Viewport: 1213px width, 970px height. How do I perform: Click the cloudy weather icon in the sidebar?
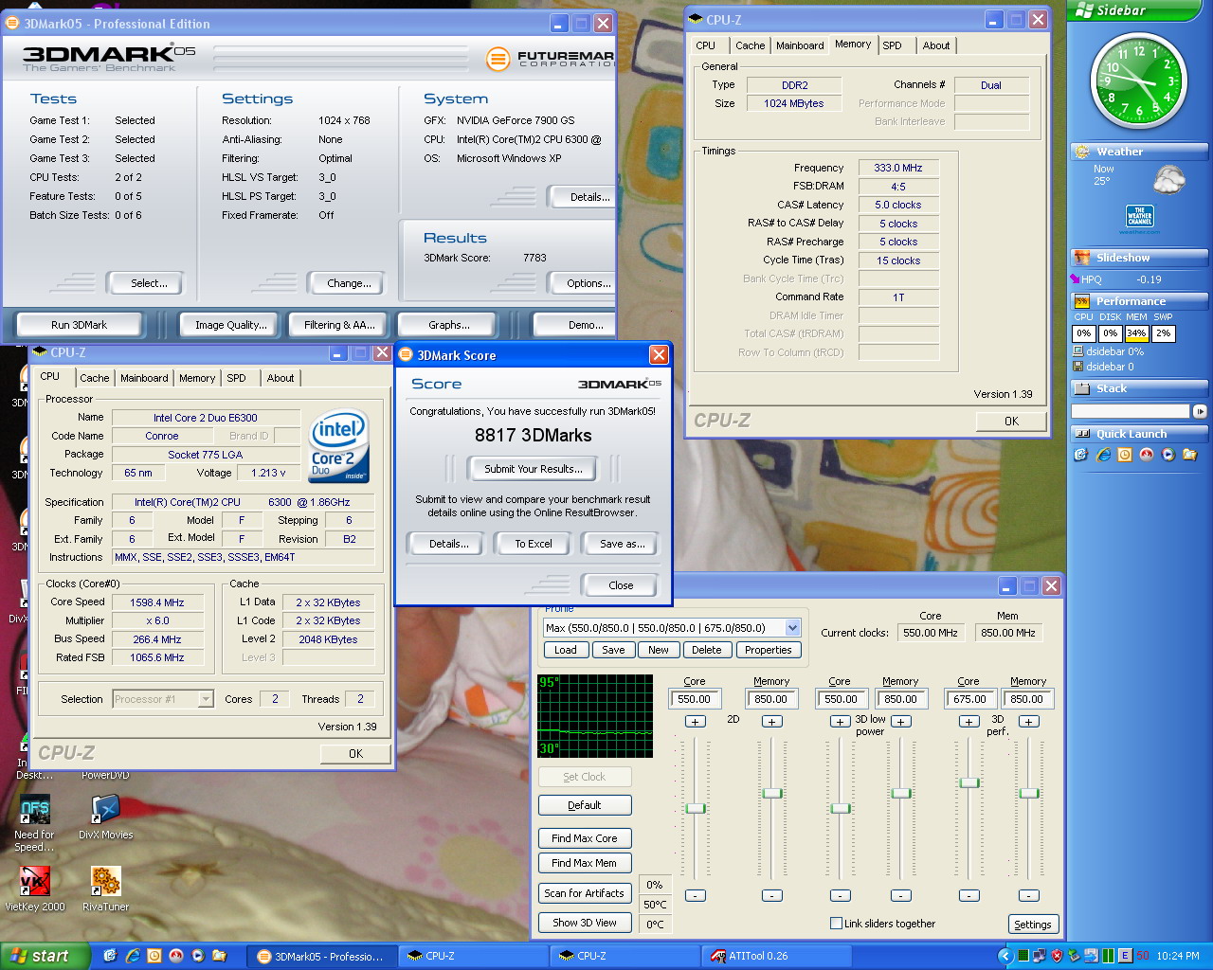pyautogui.click(x=1169, y=179)
